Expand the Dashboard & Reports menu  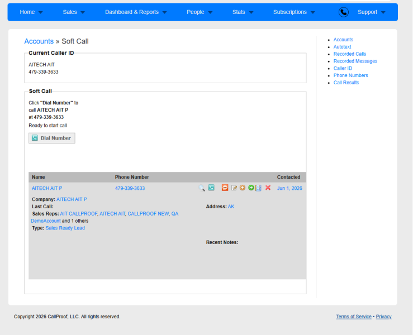(x=136, y=12)
